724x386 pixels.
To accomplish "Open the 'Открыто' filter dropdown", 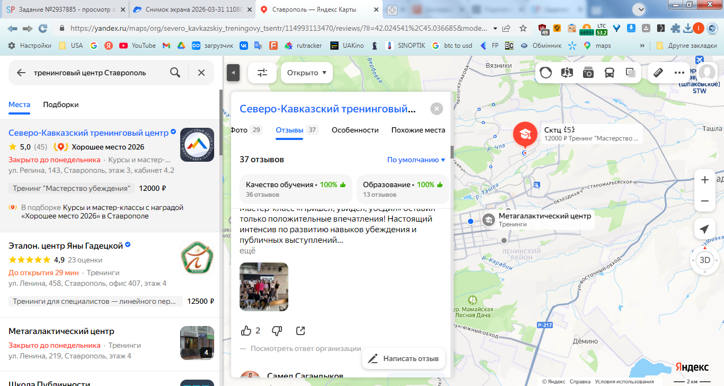I will click(306, 73).
